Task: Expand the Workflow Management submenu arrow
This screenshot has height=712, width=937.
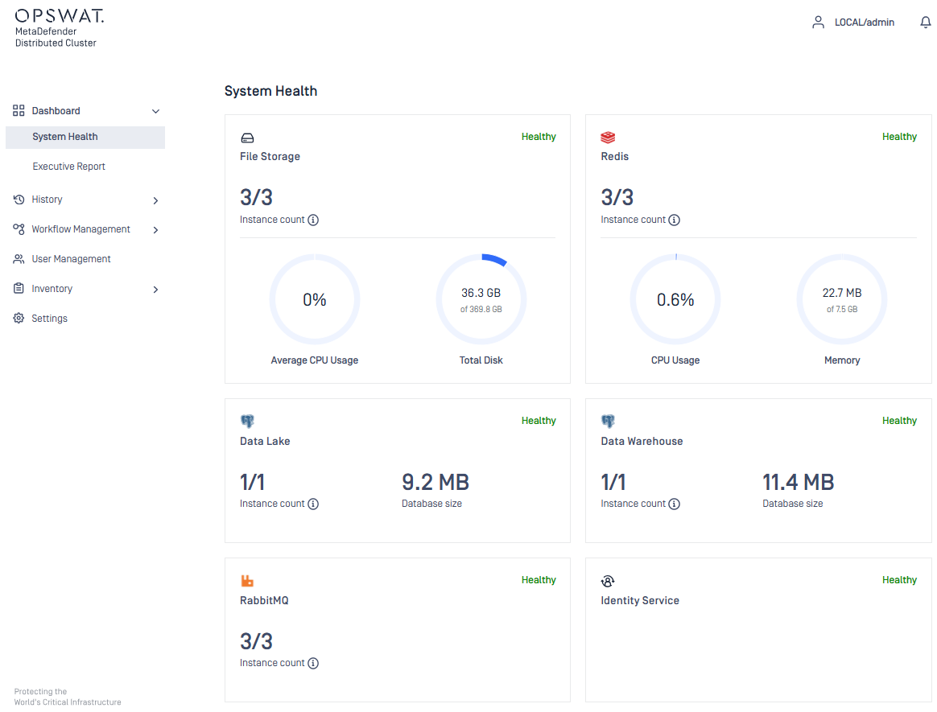Action: 155,230
